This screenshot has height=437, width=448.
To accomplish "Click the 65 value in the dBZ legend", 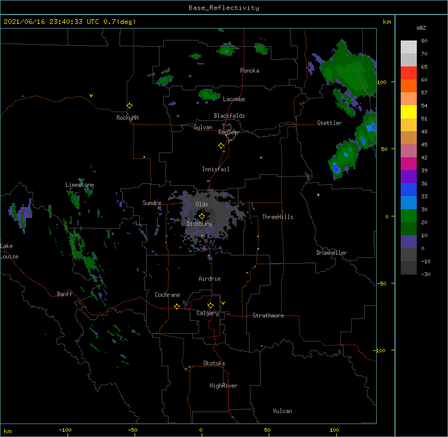I will (424, 67).
